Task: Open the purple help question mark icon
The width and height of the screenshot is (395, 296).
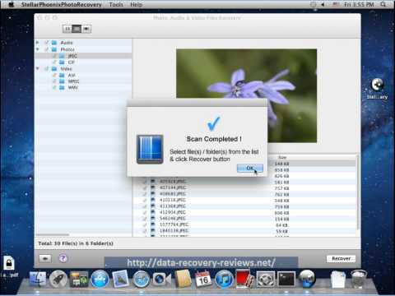Action: [x=63, y=258]
